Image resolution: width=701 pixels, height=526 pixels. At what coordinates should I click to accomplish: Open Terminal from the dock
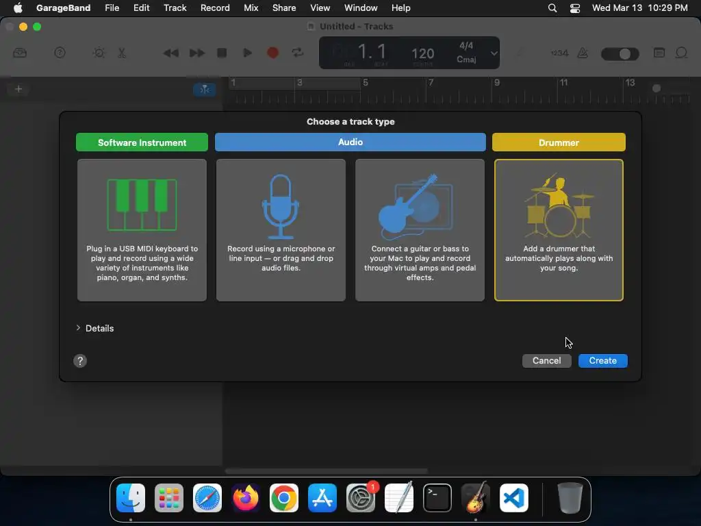(437, 498)
